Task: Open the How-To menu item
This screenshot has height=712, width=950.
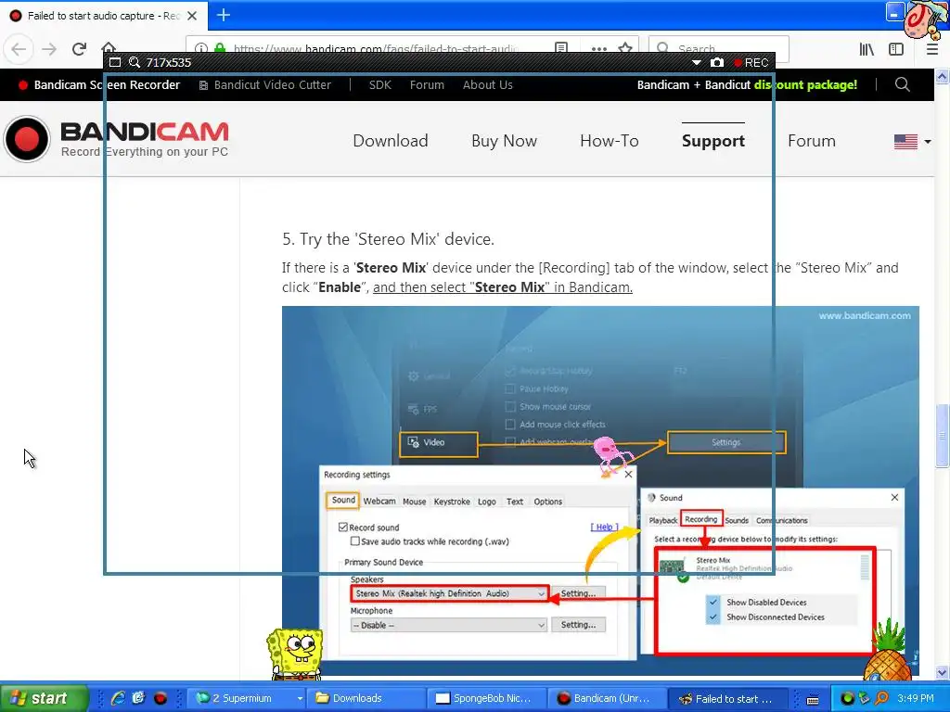Action: click(609, 141)
